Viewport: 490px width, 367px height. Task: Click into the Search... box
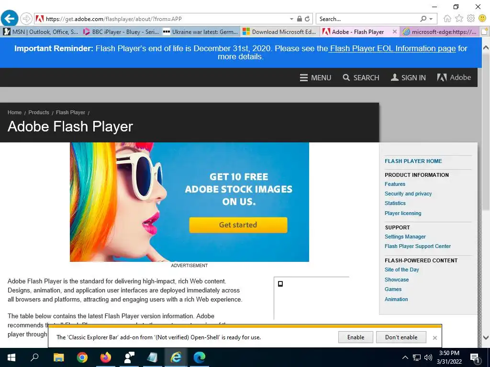pos(367,19)
